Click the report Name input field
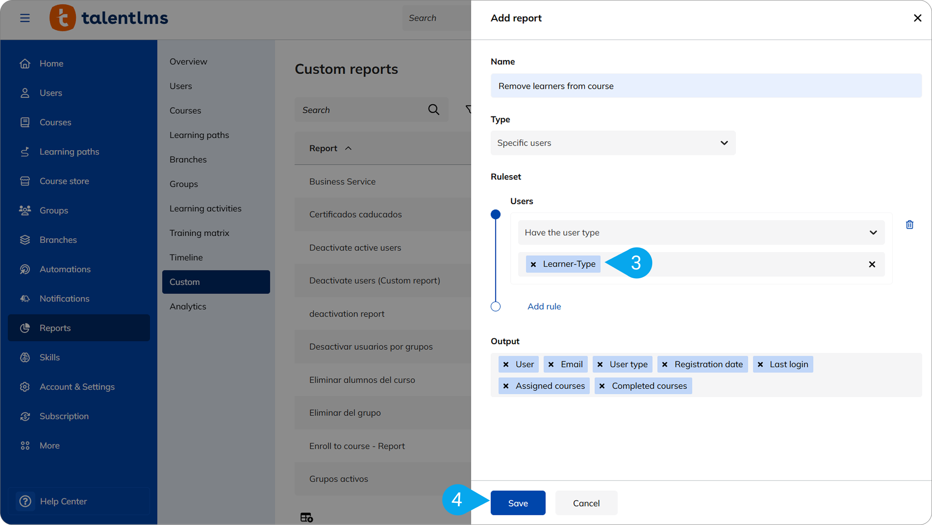932x525 pixels. pos(706,86)
